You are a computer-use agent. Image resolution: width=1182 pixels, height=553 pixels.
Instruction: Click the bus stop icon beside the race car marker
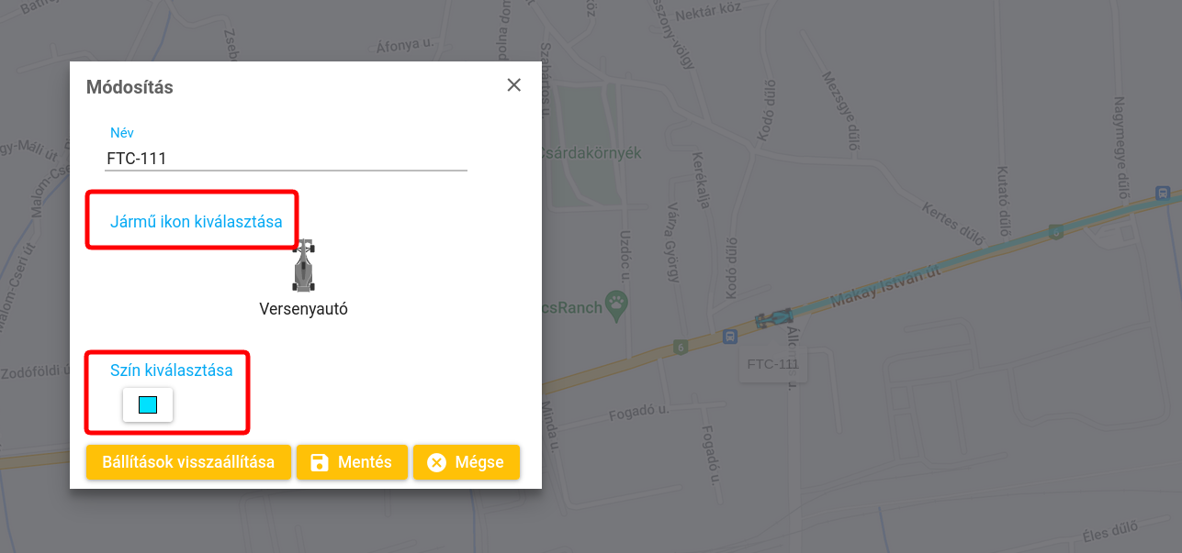click(x=730, y=336)
